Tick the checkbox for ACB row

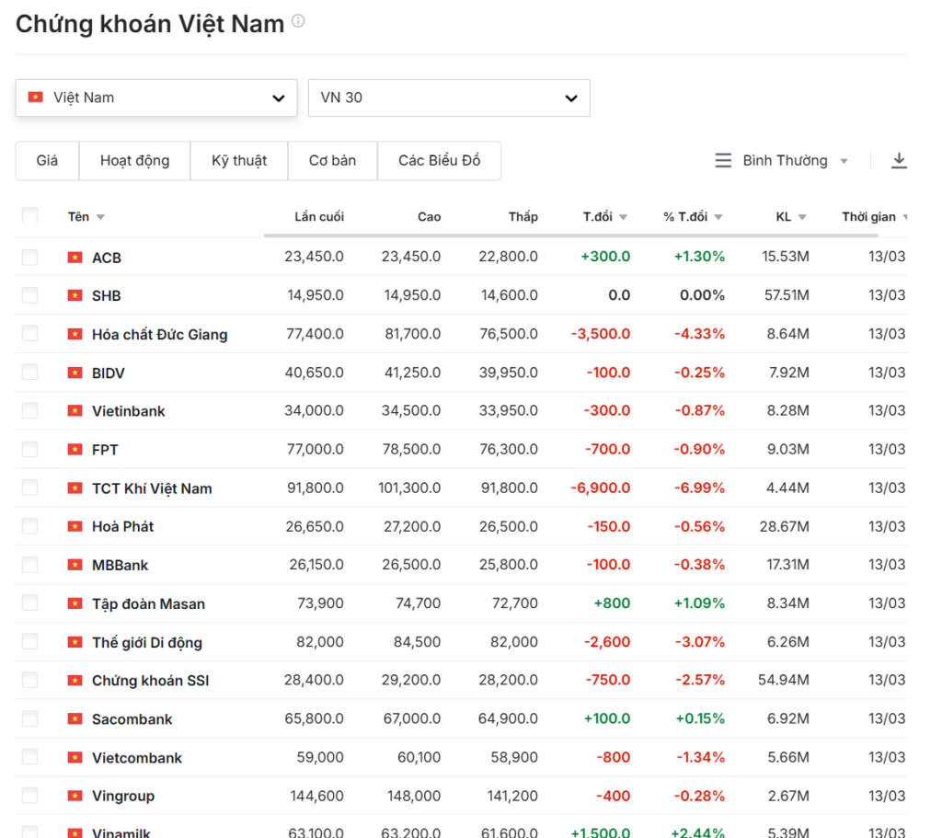pos(29,258)
